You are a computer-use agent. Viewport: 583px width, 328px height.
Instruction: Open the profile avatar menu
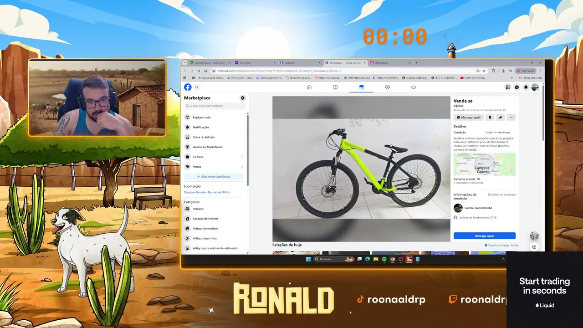(x=535, y=87)
